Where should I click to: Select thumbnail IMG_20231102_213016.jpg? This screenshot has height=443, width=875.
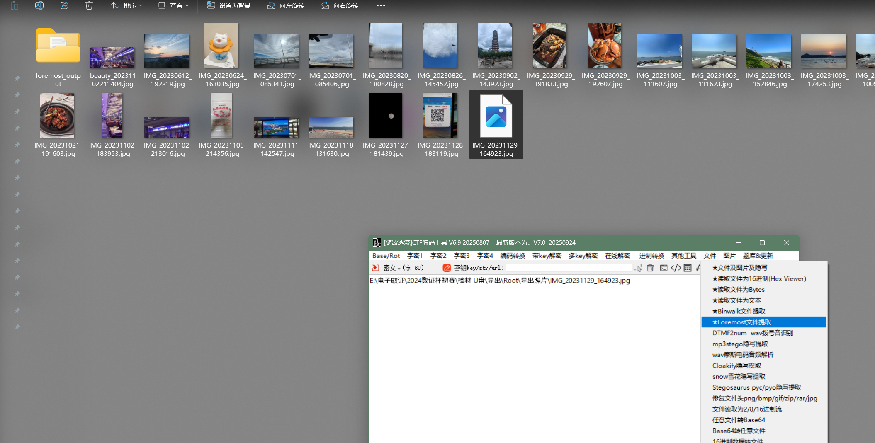click(167, 127)
